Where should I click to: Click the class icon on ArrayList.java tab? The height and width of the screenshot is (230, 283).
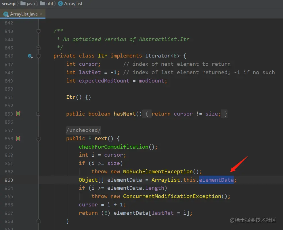click(x=6, y=14)
